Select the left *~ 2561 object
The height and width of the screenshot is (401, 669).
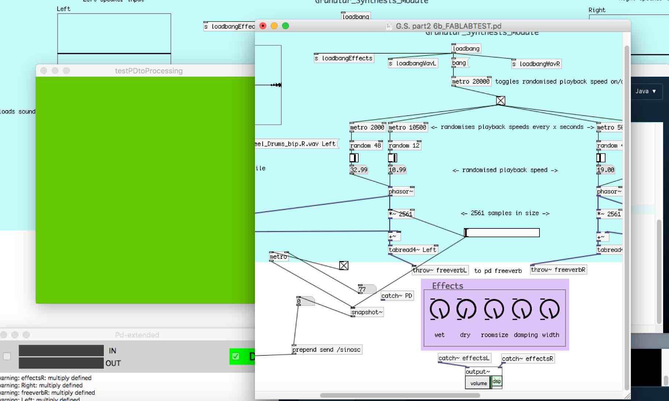coord(401,214)
